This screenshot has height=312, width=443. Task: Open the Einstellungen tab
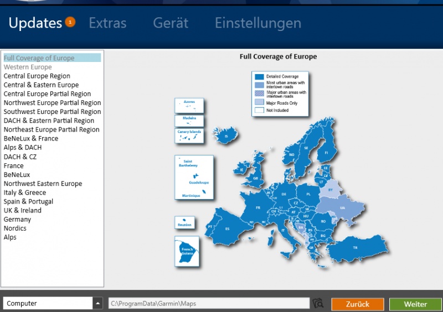tap(257, 23)
